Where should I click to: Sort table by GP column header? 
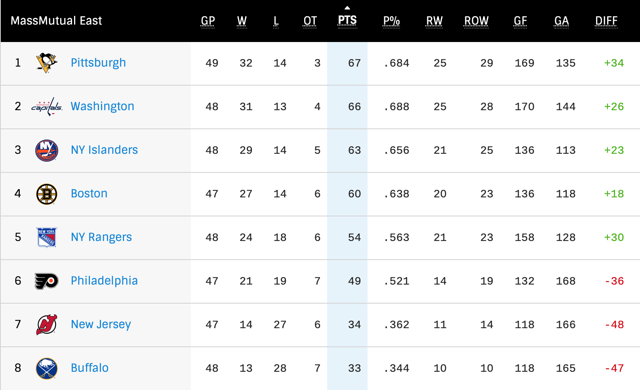tap(208, 21)
